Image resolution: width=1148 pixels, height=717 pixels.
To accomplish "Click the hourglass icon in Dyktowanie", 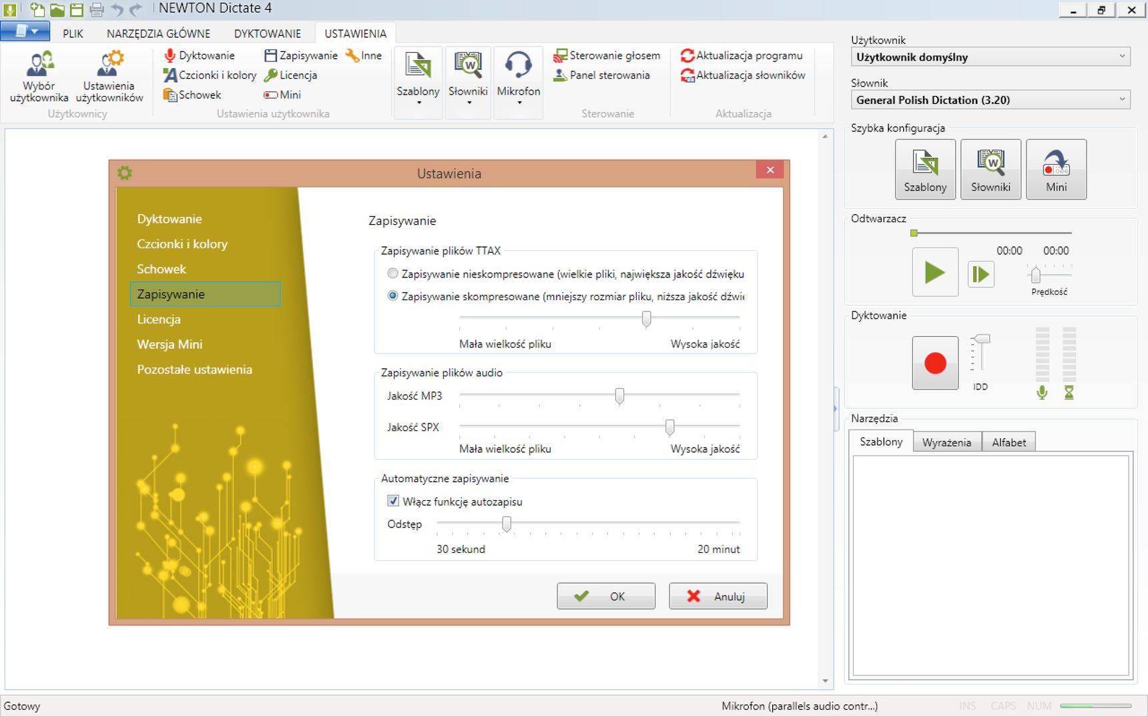I will pos(1069,393).
